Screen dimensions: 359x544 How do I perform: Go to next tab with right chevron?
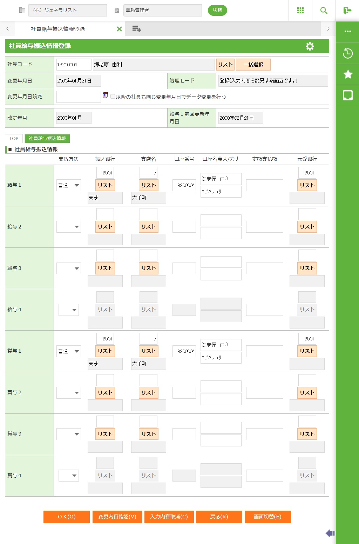(328, 29)
